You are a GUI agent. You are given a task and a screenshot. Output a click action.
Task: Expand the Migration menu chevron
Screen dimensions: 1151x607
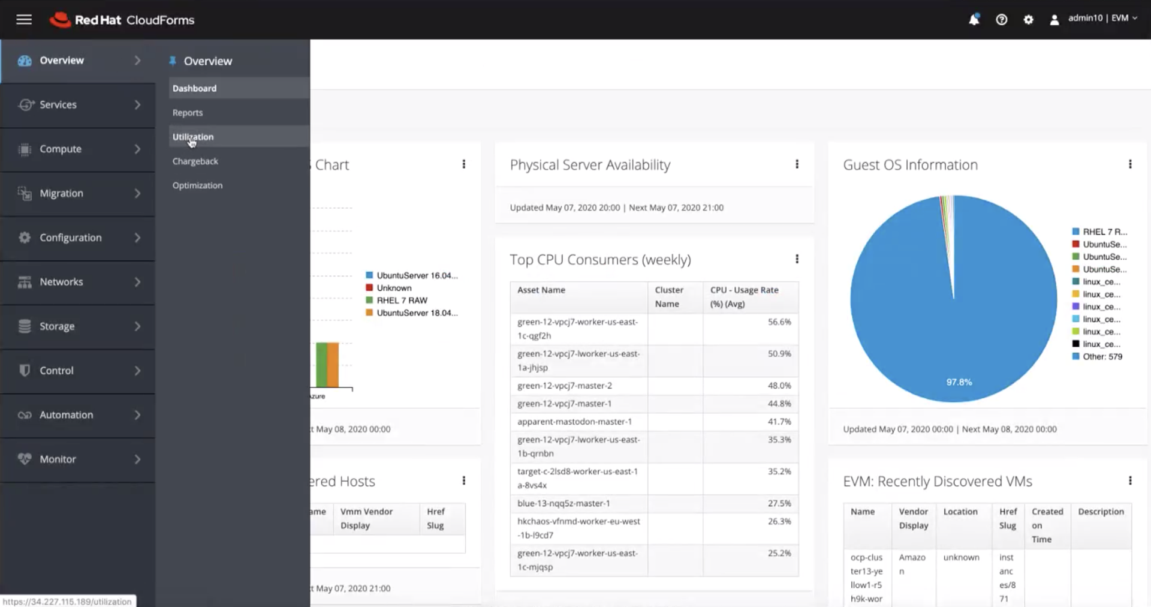137,193
